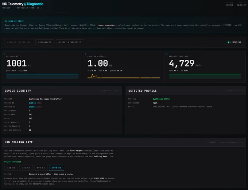Click the Sony VID/PID notes text
This screenshot has width=248, height=190.
click(x=183, y=107)
